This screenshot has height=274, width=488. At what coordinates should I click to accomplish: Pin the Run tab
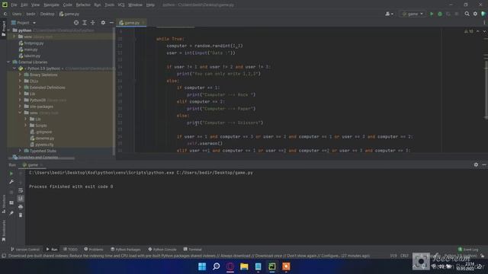click(11, 213)
